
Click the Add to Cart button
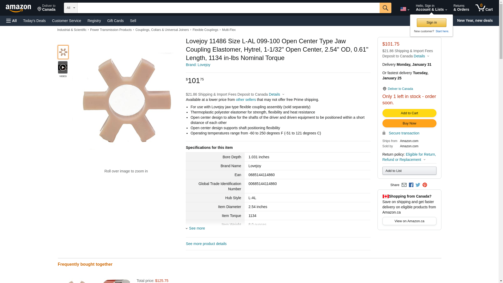pyautogui.click(x=409, y=113)
